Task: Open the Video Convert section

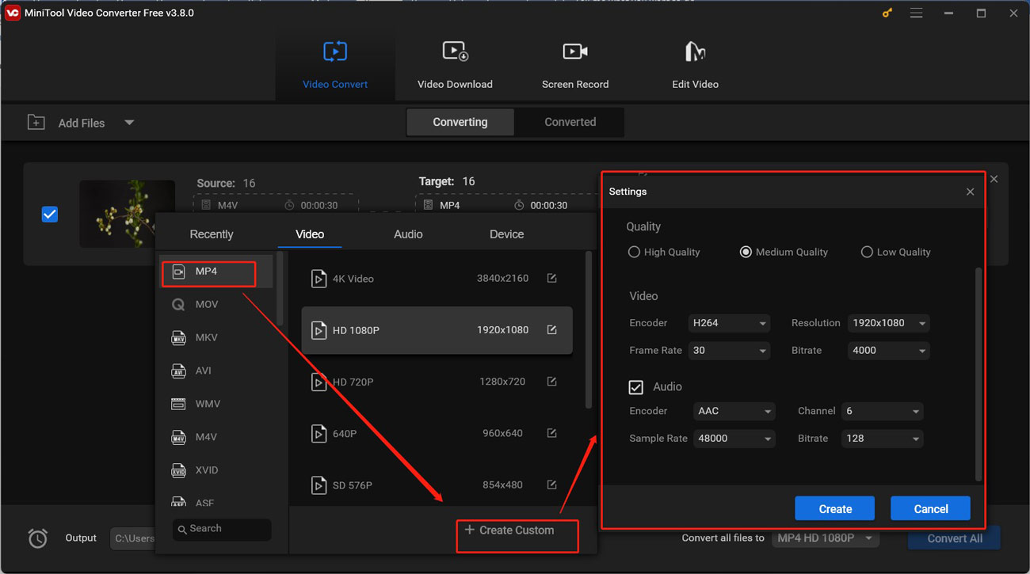Action: coord(335,65)
